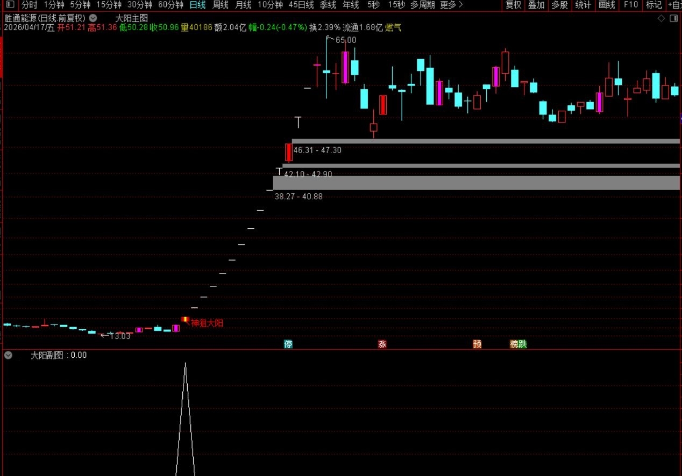The width and height of the screenshot is (682, 476).
Task: Click the 65.00 high price label
Action: pos(346,40)
